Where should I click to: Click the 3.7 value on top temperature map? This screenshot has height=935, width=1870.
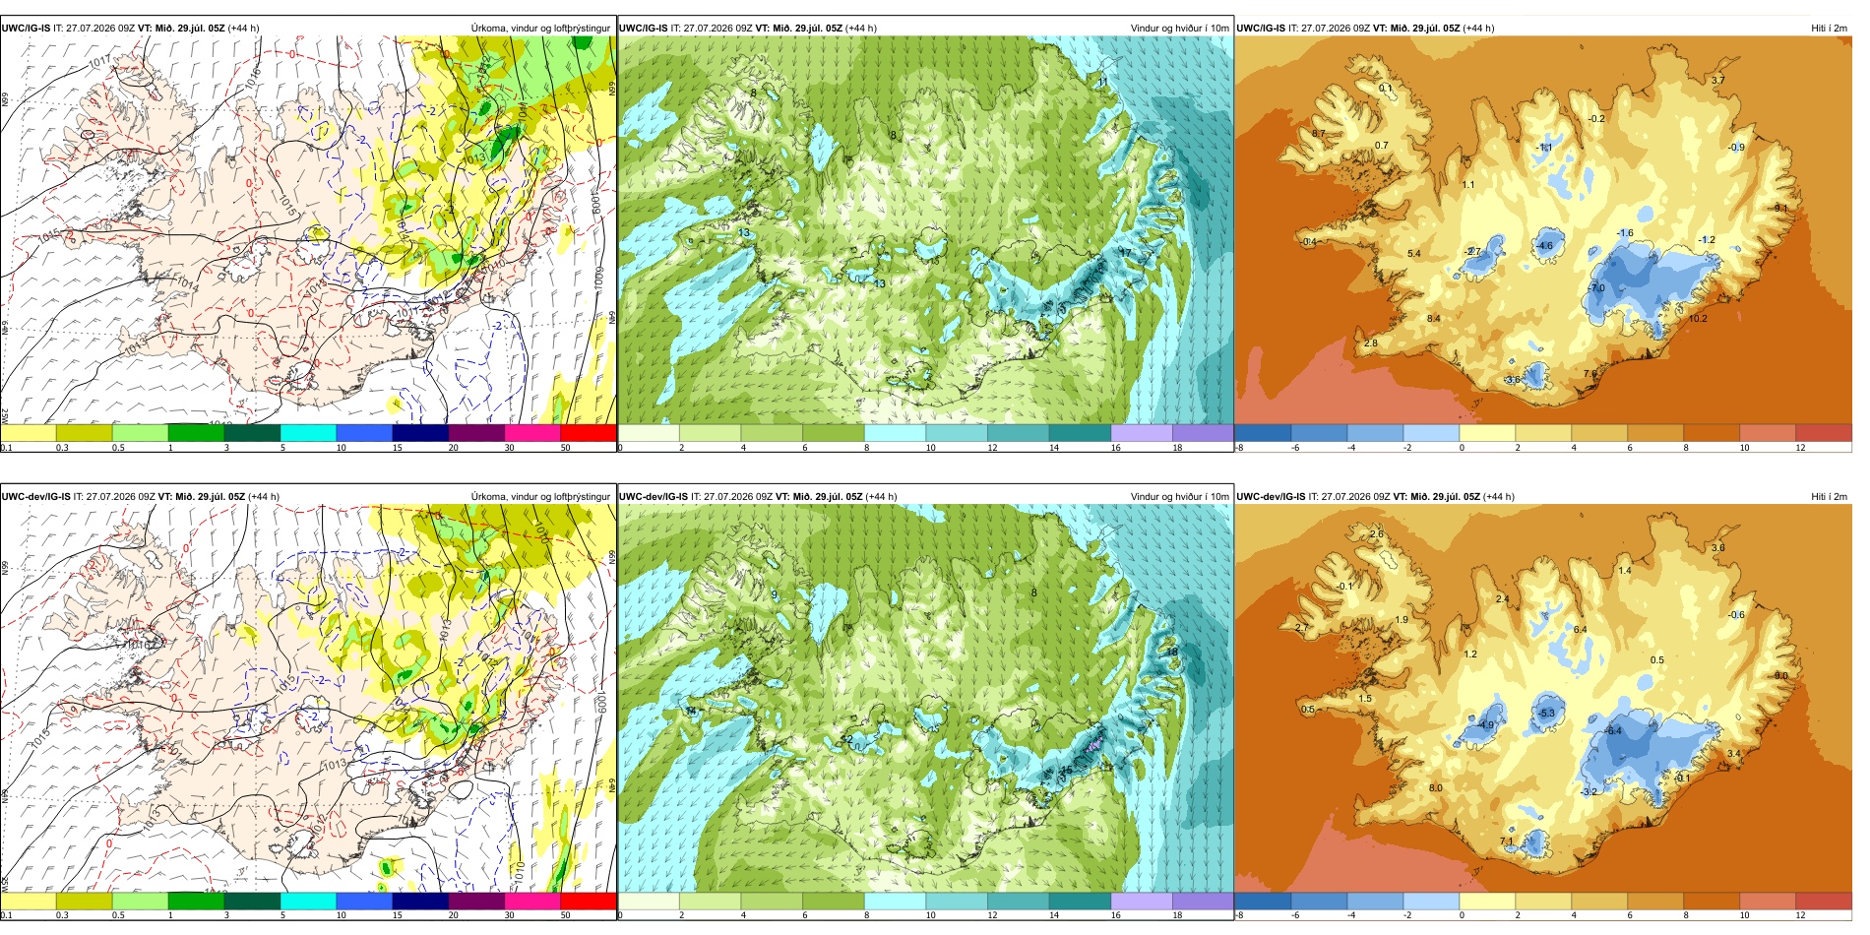pyautogui.click(x=1718, y=81)
